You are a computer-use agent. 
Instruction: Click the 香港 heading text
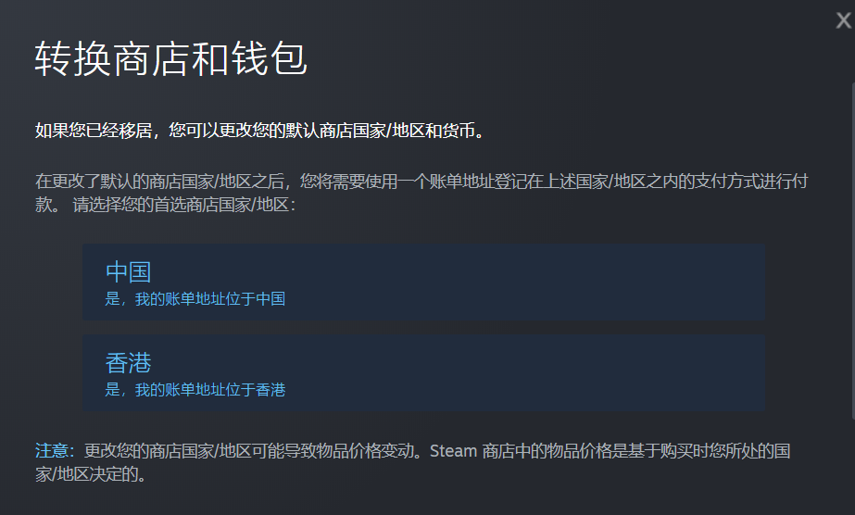coord(128,363)
